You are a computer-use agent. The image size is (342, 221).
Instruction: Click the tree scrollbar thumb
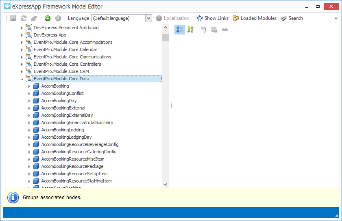pyautogui.click(x=166, y=37)
